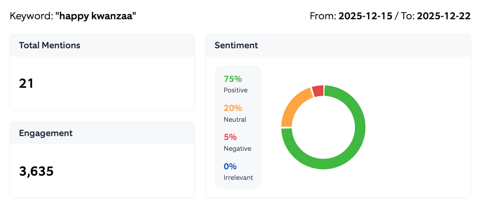Viewport: 477px width, 205px height.
Task: Click the Sentiment card header
Action: click(x=236, y=46)
